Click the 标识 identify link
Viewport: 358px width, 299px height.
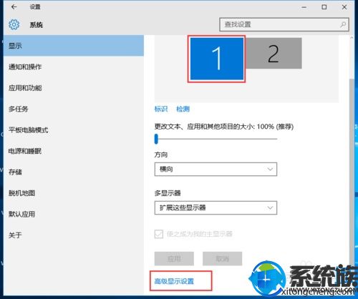pyautogui.click(x=161, y=109)
